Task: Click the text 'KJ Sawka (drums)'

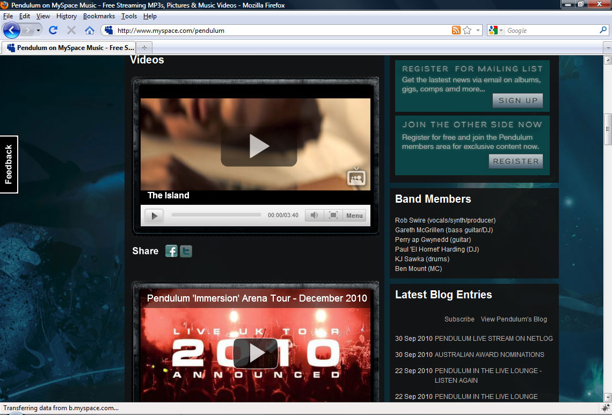Action: (422, 259)
